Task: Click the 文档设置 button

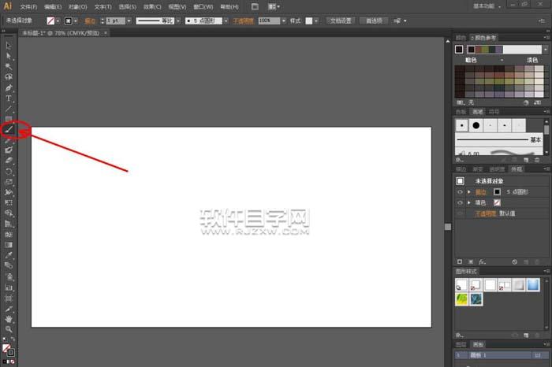Action: [341, 20]
